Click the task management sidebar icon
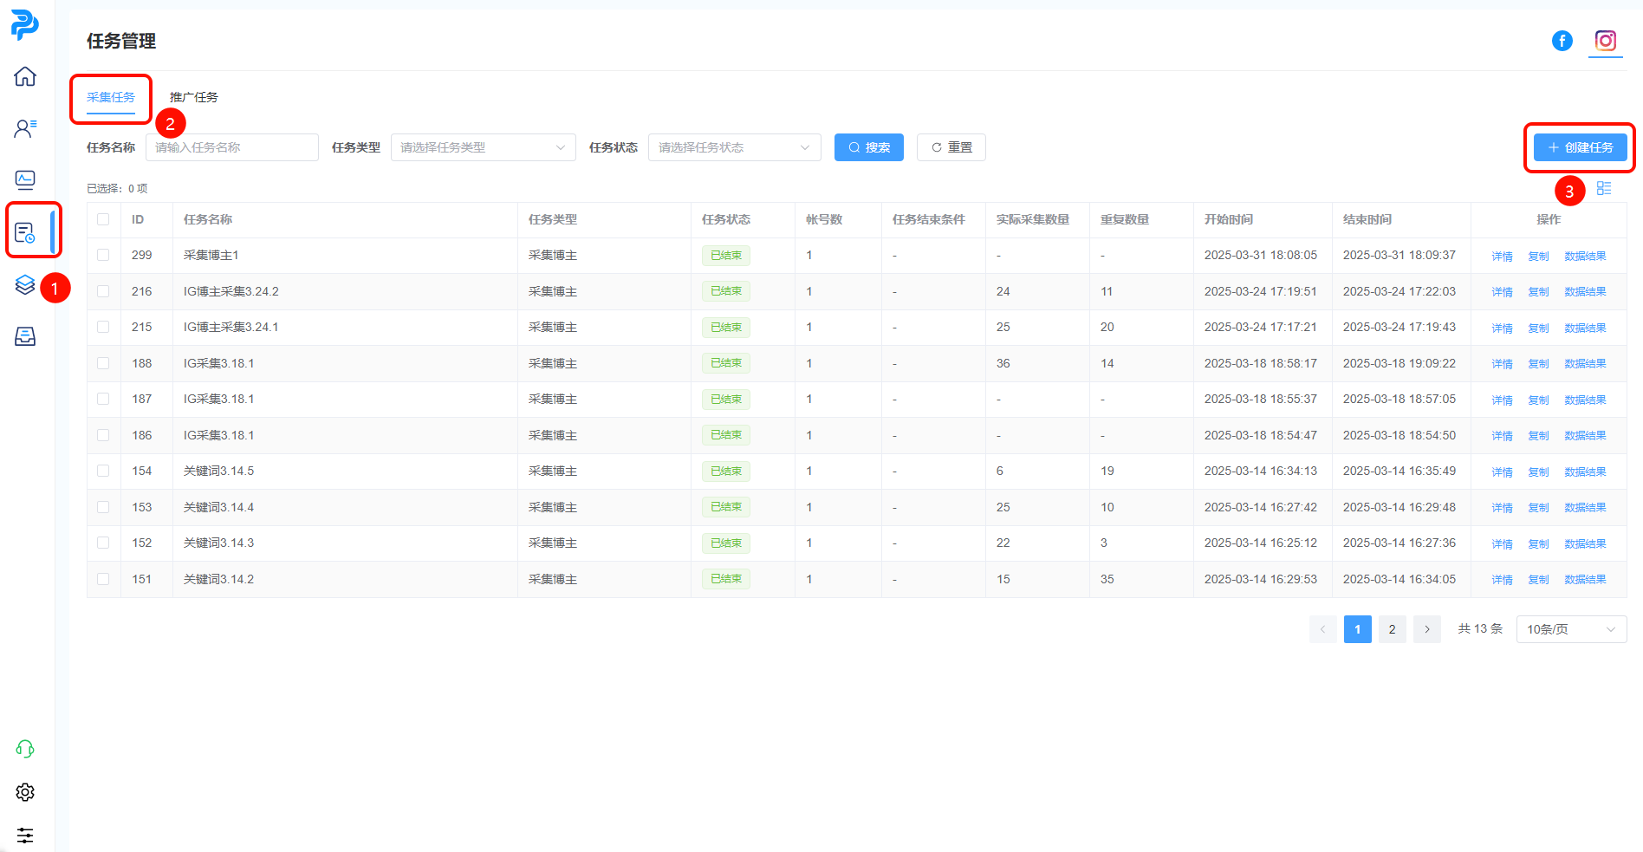 (x=25, y=232)
